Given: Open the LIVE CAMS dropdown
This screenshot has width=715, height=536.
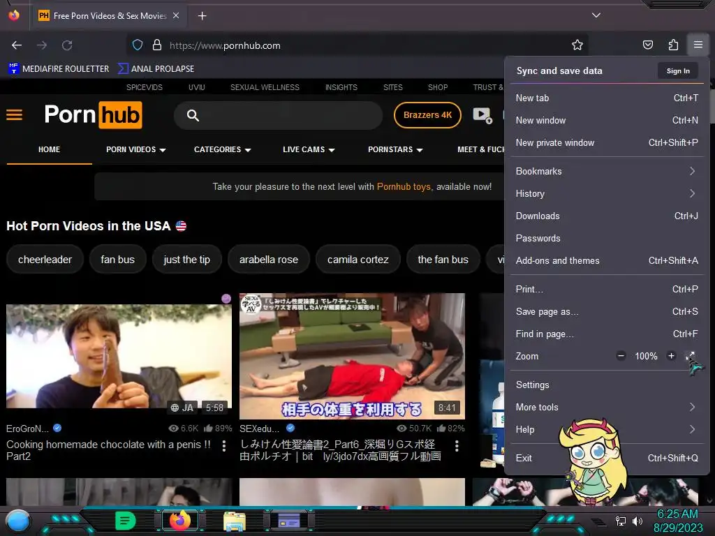Looking at the screenshot, I should click(309, 149).
